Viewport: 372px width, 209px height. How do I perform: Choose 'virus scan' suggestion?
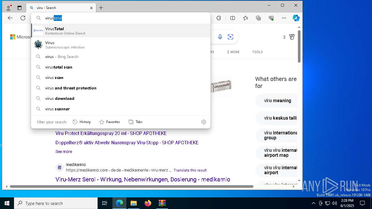click(121, 78)
